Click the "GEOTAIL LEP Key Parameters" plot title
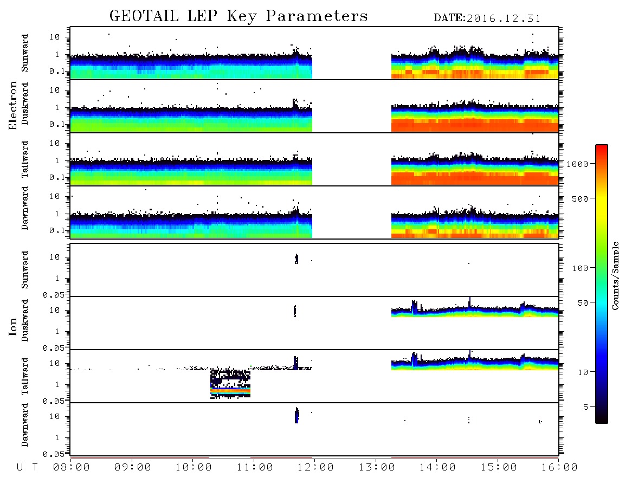 point(238,16)
